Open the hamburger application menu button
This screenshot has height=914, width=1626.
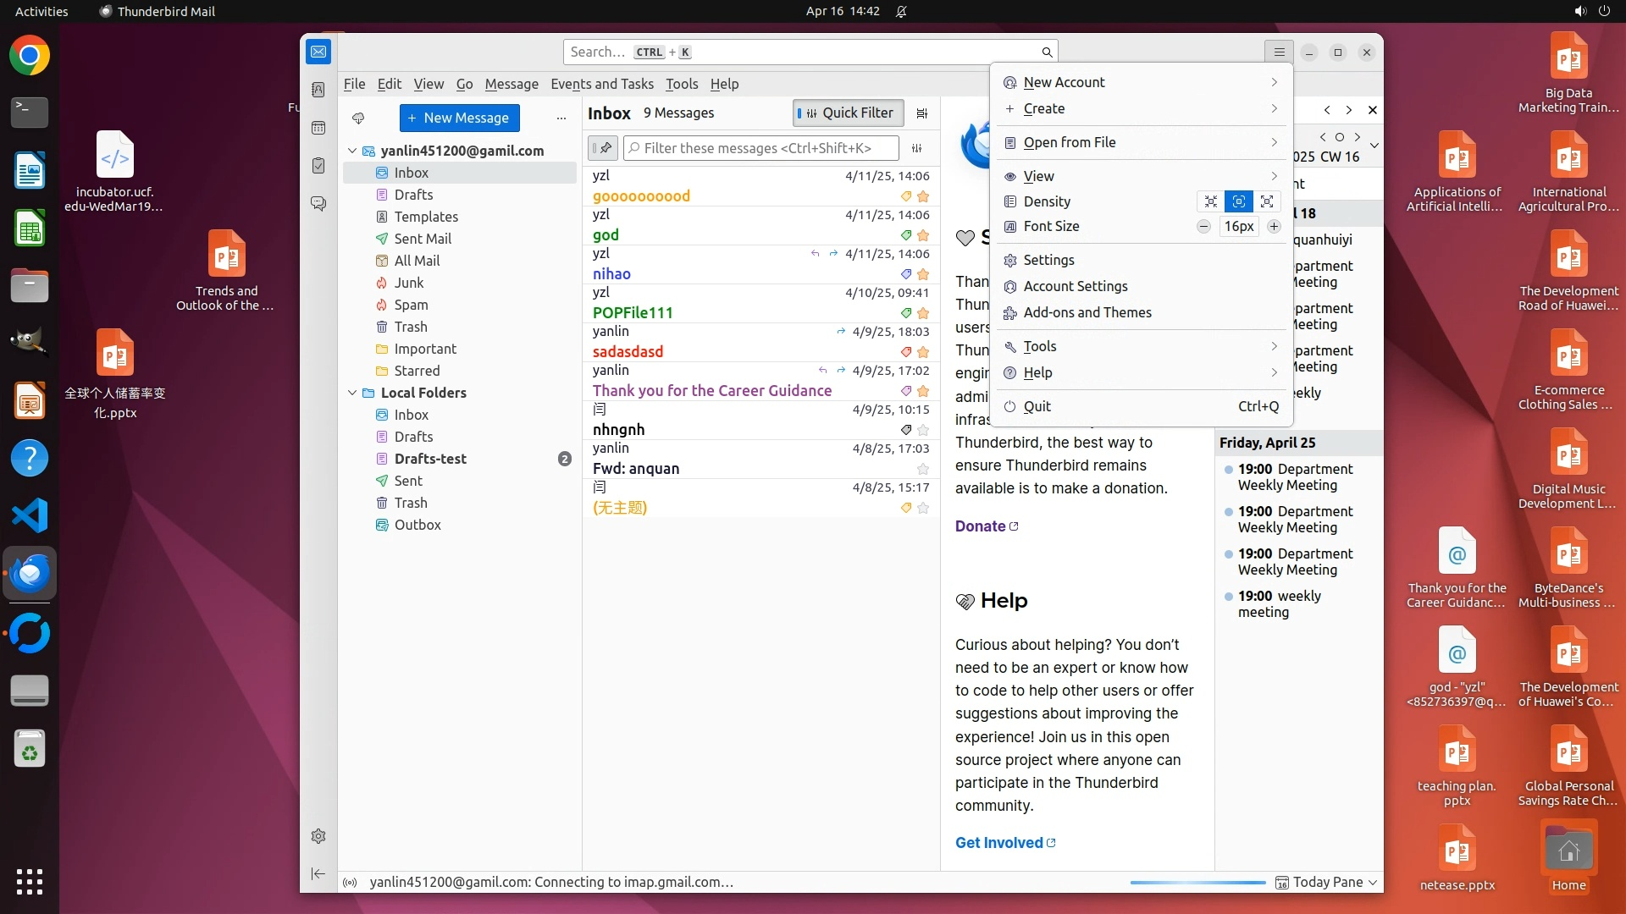1279,52
